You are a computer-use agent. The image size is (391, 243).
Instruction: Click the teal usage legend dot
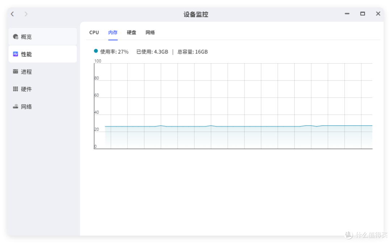coord(96,51)
